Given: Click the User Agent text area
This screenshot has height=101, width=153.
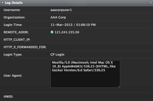Looking at the screenshot, I should (85, 74).
